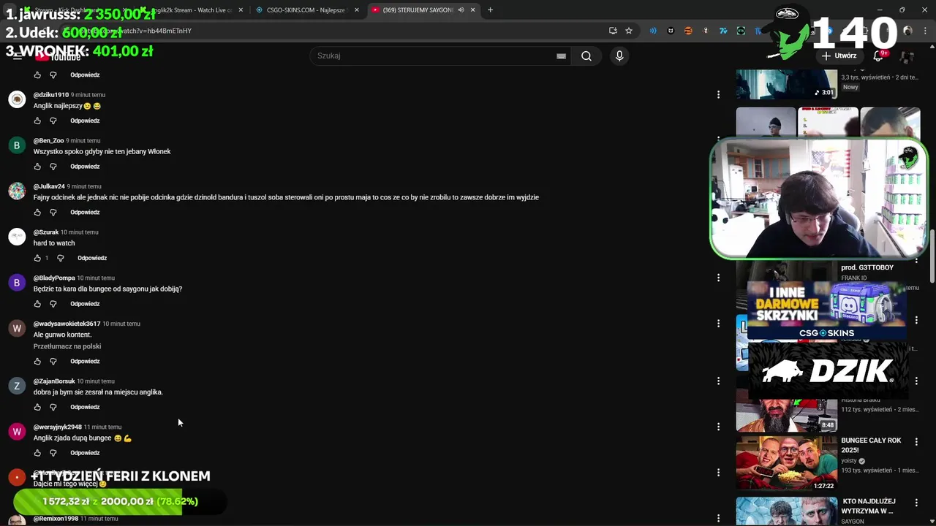Open BUNGEE CAŁY ROK 2025 video thumbnail

[787, 463]
